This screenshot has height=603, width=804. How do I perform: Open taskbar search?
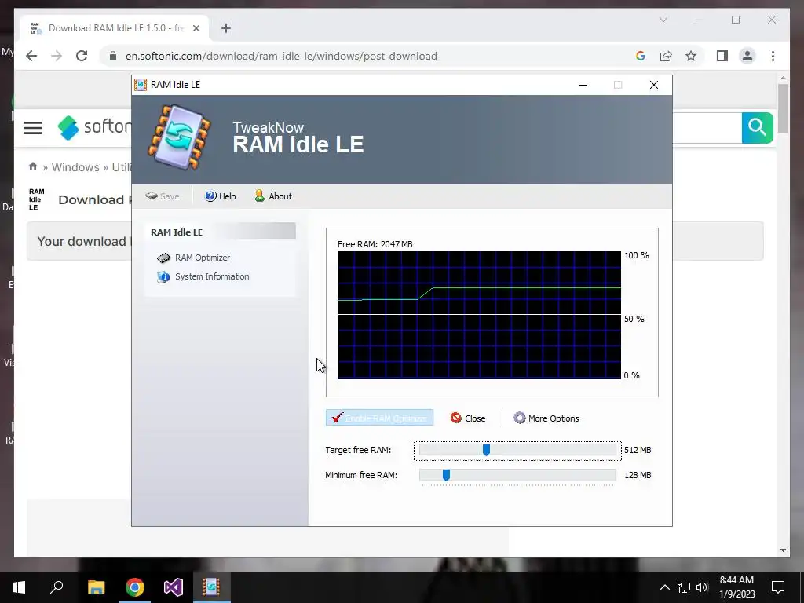point(57,587)
